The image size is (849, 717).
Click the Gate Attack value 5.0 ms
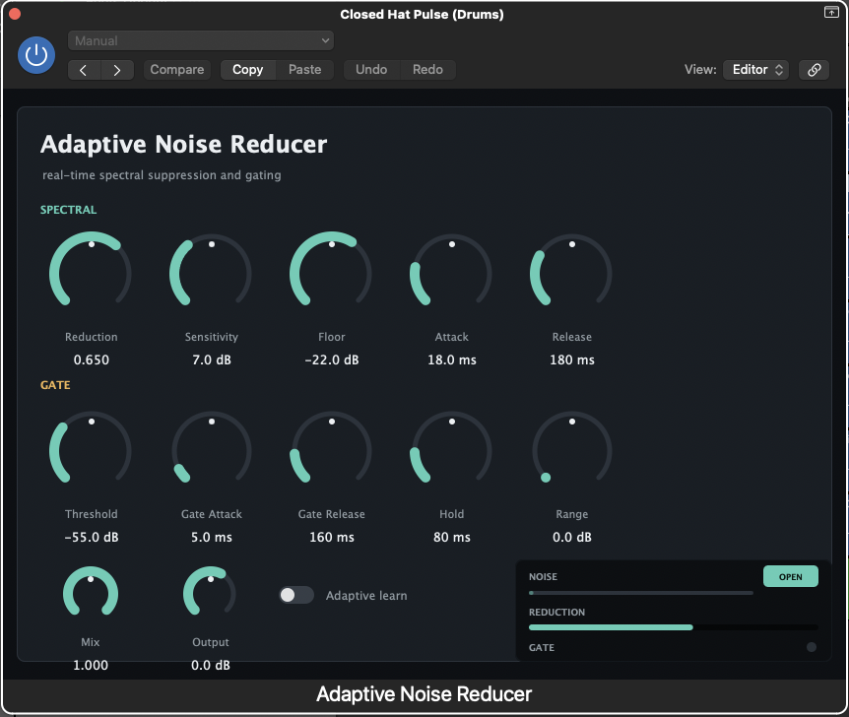[x=211, y=537]
